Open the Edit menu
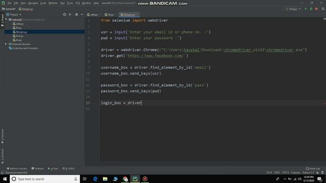This screenshot has width=326, height=183. pos(16,3)
